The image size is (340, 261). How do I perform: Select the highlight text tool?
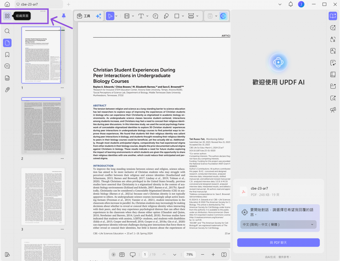(x=127, y=16)
